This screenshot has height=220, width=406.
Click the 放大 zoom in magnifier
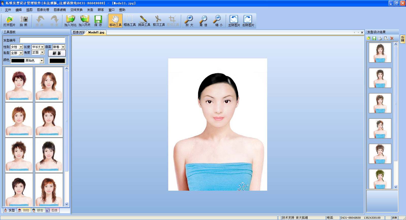click(189, 21)
